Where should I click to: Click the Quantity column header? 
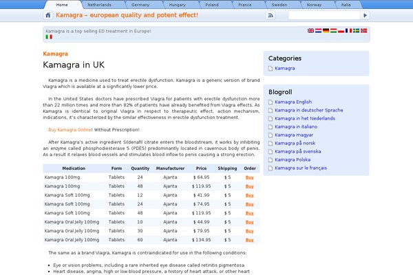(140, 168)
